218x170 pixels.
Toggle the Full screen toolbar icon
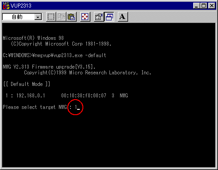pos(85,17)
